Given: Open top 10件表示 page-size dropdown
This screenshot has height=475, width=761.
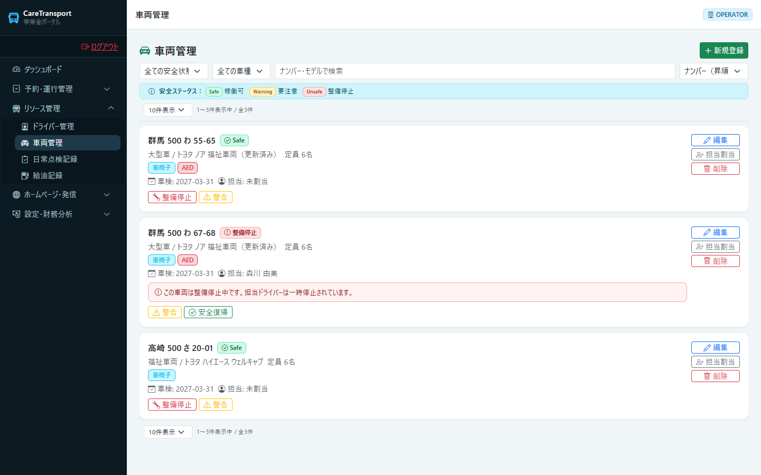Looking at the screenshot, I should pyautogui.click(x=168, y=110).
